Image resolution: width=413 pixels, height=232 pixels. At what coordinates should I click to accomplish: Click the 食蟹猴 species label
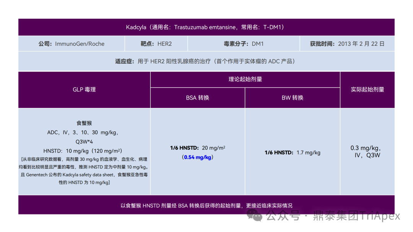84,123
